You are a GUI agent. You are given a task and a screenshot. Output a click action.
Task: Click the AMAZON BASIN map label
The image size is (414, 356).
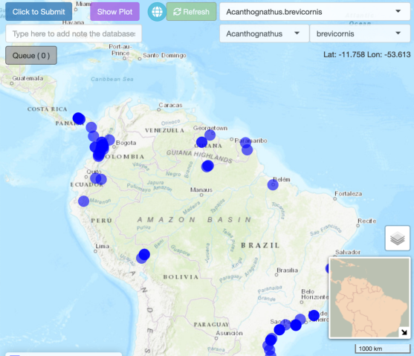tap(194, 220)
